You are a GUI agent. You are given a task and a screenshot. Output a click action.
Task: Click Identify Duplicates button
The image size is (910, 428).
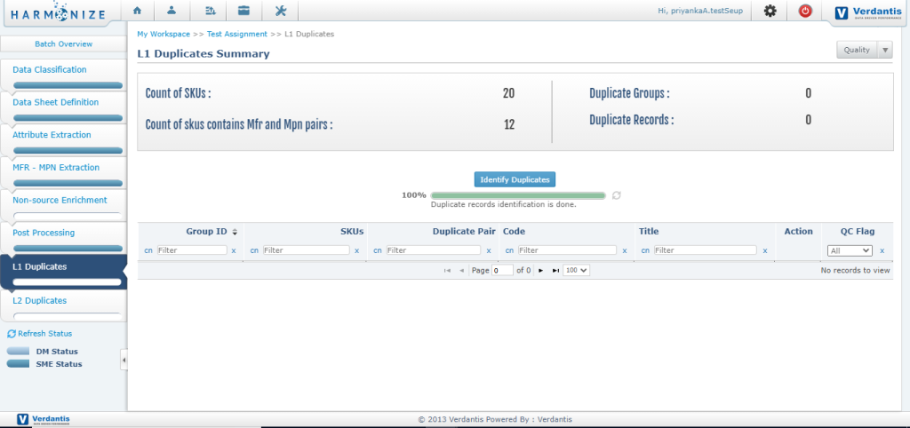tap(515, 179)
